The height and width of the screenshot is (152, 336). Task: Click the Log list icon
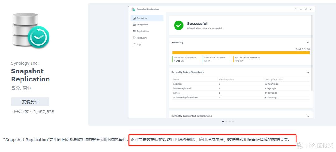(x=134, y=44)
